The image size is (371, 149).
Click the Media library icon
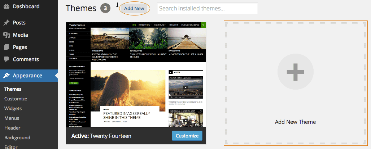(x=6, y=35)
